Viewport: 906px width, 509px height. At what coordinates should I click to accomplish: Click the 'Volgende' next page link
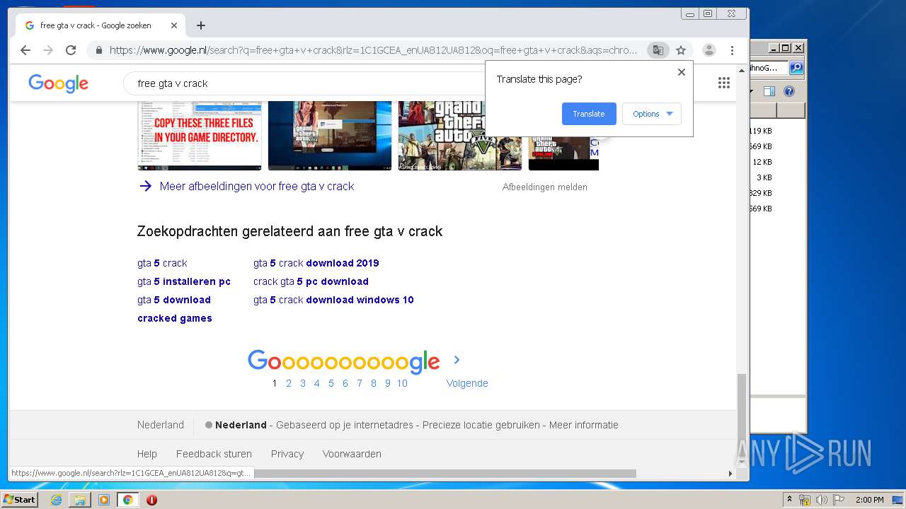coord(467,383)
